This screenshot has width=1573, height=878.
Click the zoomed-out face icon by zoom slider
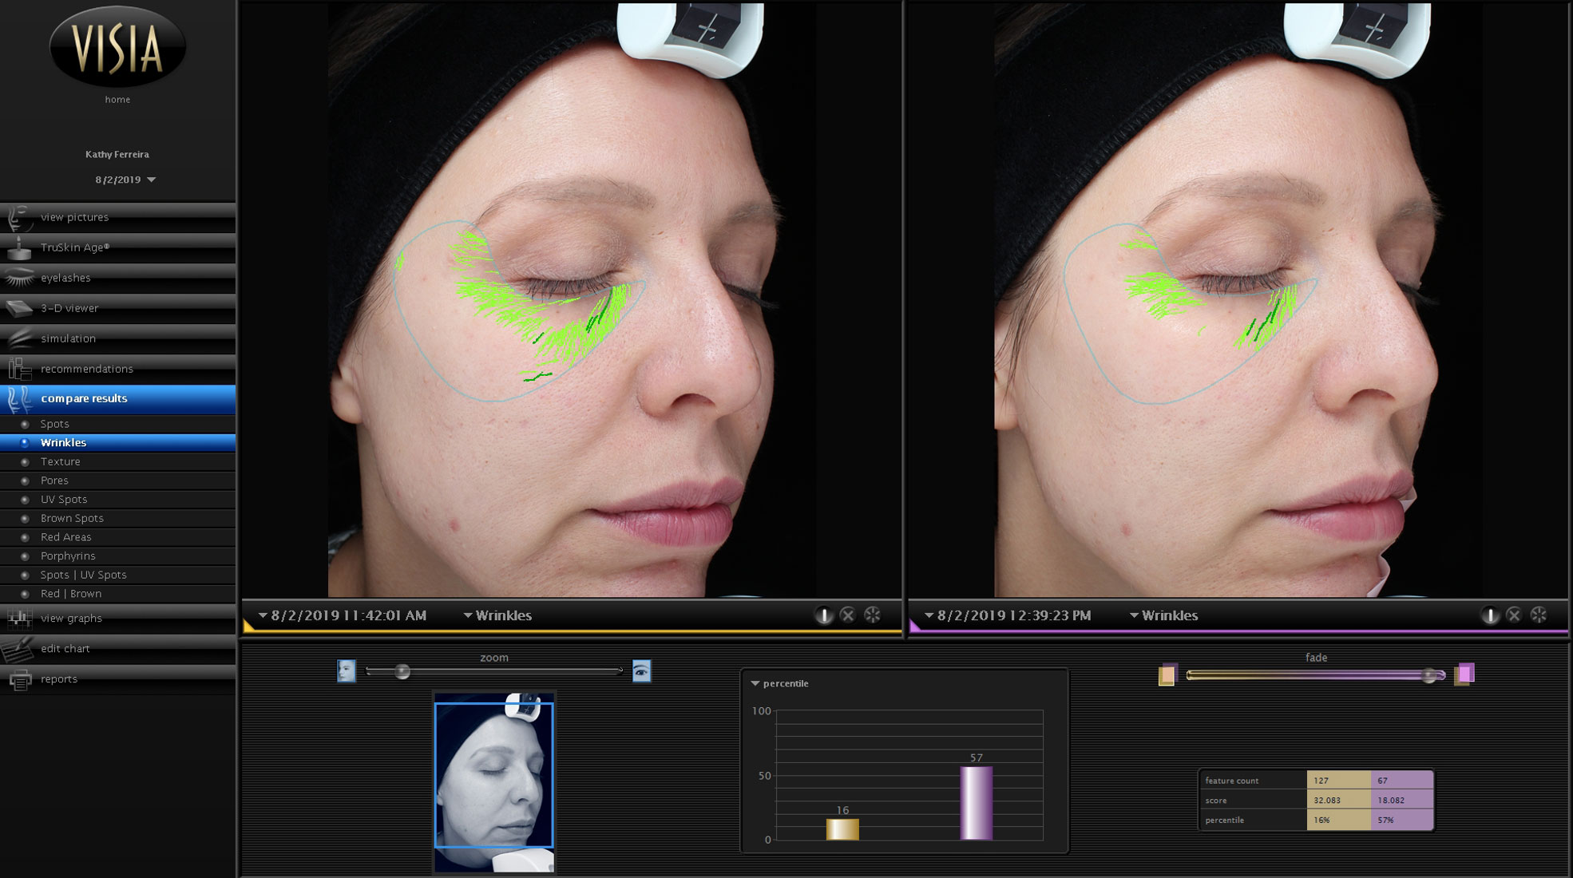(346, 670)
